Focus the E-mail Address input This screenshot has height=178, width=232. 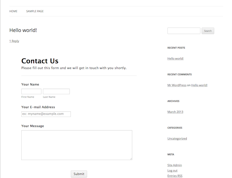[46, 114]
